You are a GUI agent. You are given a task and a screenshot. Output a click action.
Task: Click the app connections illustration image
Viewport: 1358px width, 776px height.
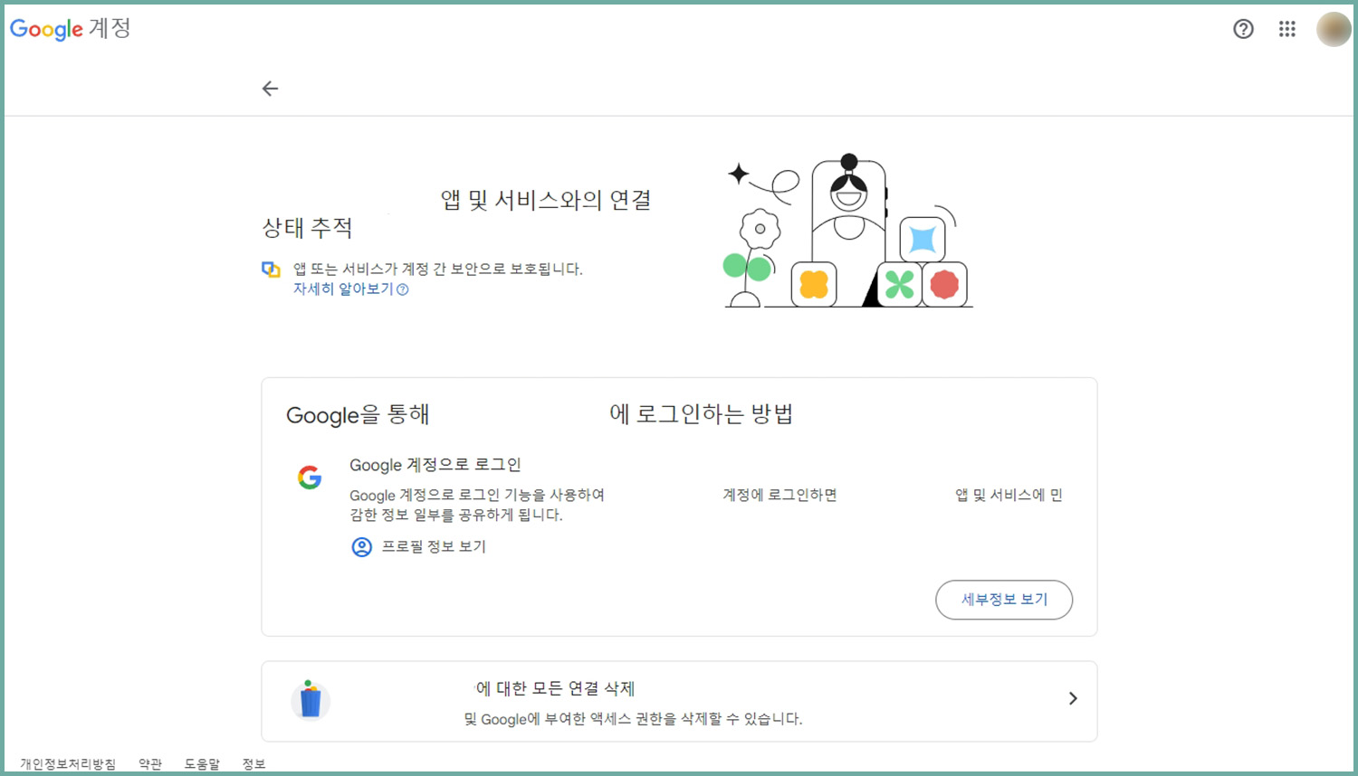848,232
